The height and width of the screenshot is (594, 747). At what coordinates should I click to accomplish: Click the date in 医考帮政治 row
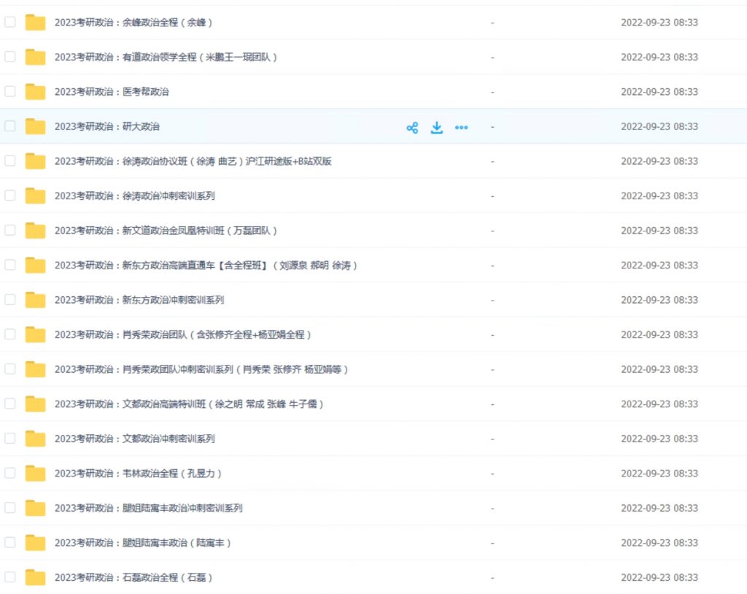(659, 91)
